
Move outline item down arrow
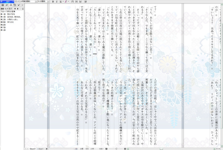coord(18,9)
